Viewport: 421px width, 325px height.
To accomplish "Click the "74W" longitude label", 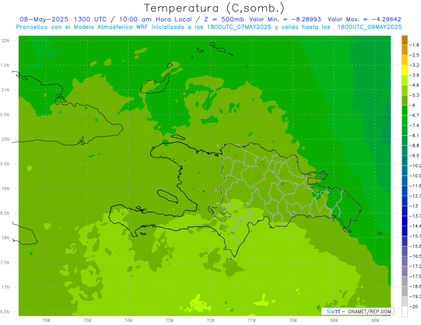I will (x=128, y=320).
